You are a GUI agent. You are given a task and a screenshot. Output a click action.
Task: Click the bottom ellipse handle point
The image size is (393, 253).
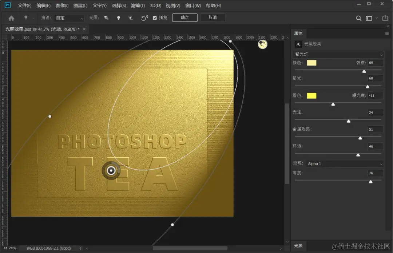click(x=172, y=225)
